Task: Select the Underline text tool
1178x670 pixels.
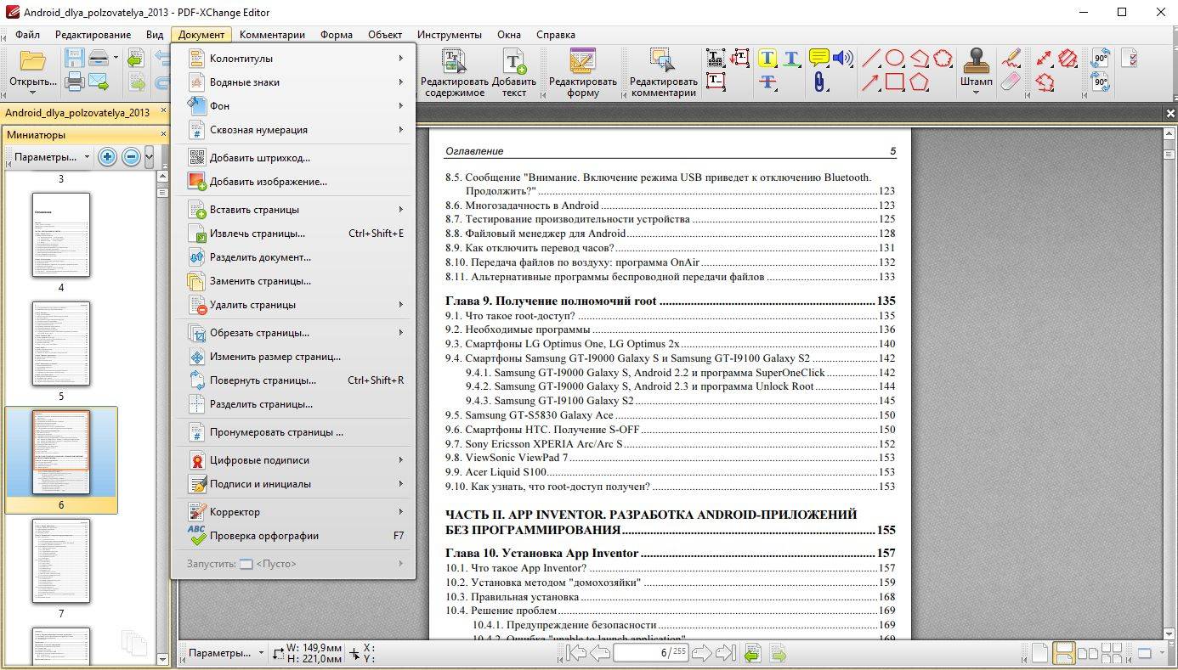Action: (792, 58)
